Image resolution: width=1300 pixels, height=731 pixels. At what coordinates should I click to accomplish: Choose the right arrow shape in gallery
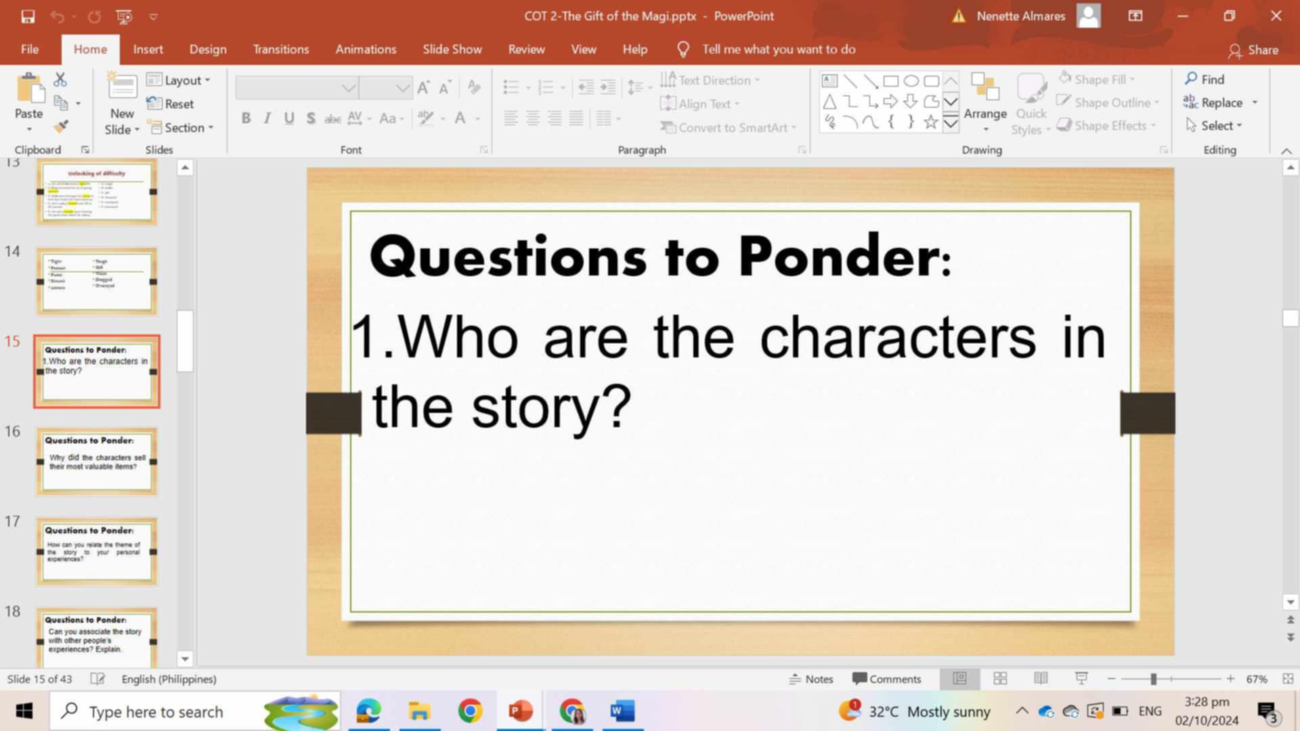[890, 102]
